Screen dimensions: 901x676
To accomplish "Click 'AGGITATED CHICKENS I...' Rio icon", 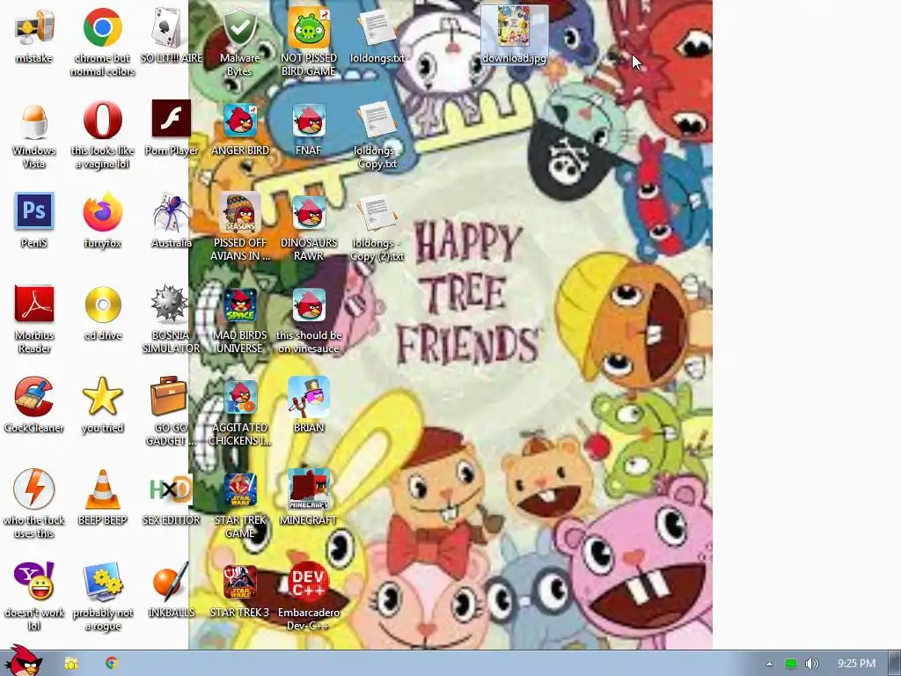I will 239,397.
